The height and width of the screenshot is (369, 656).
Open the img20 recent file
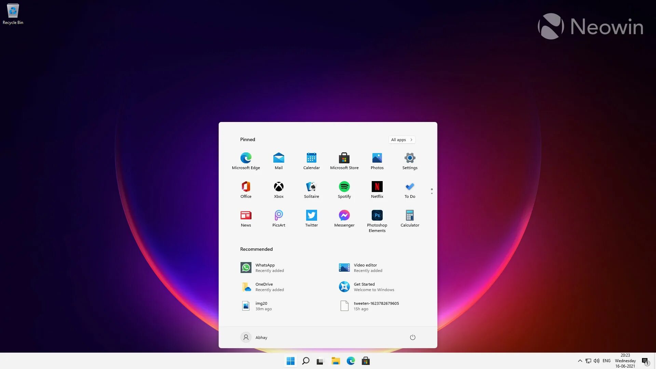pos(257,306)
